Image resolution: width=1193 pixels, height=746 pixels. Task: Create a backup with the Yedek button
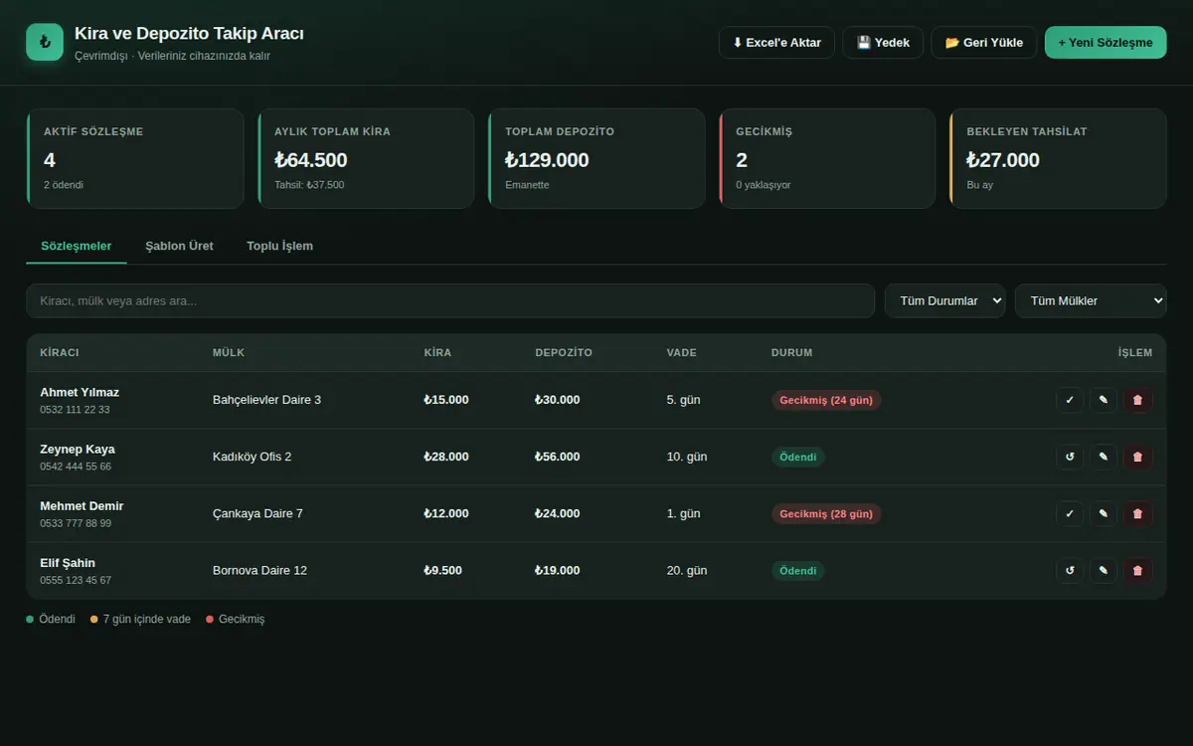(883, 43)
